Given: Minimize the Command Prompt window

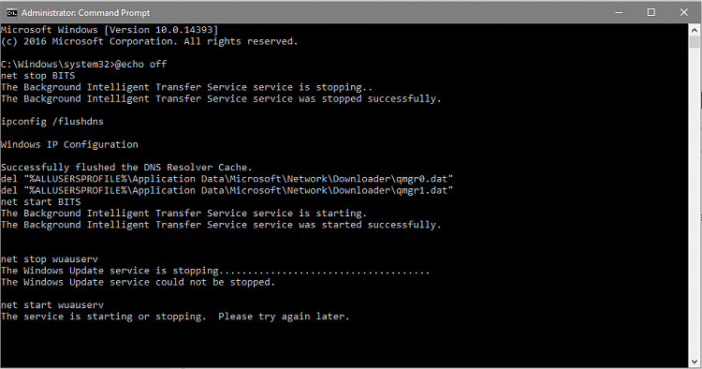Looking at the screenshot, I should point(619,12).
